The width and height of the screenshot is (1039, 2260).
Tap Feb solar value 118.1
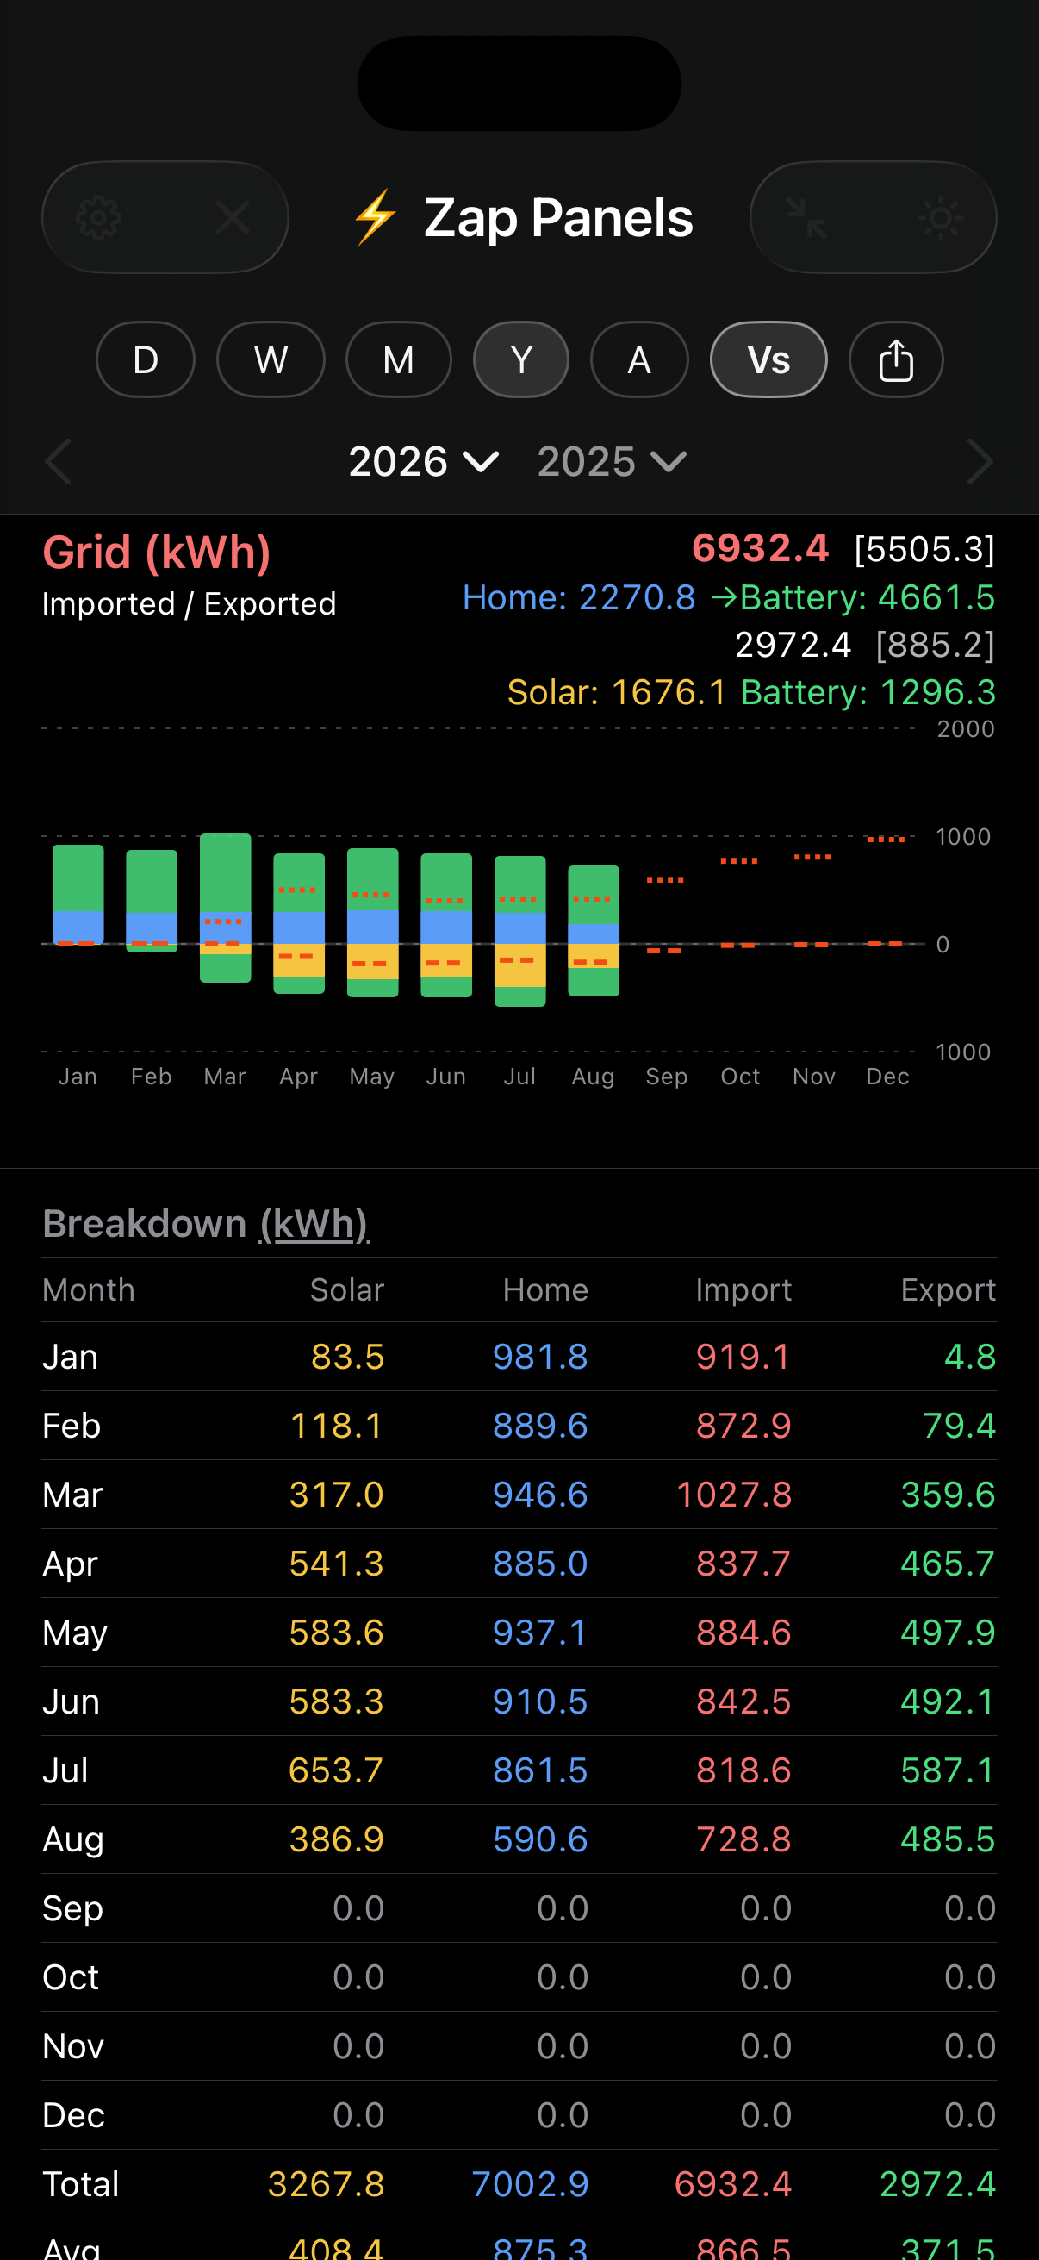[337, 1426]
